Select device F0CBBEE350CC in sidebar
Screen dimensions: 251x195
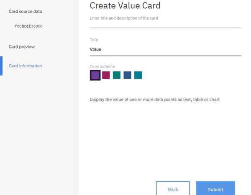pyautogui.click(x=29, y=26)
